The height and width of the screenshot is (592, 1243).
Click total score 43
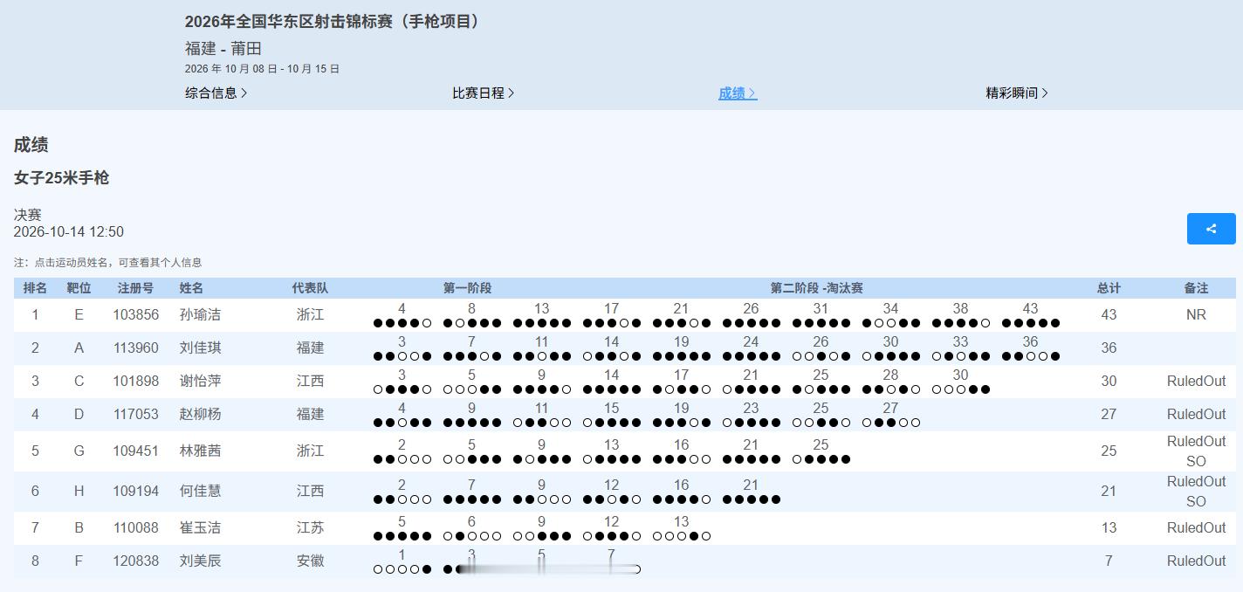point(1109,314)
